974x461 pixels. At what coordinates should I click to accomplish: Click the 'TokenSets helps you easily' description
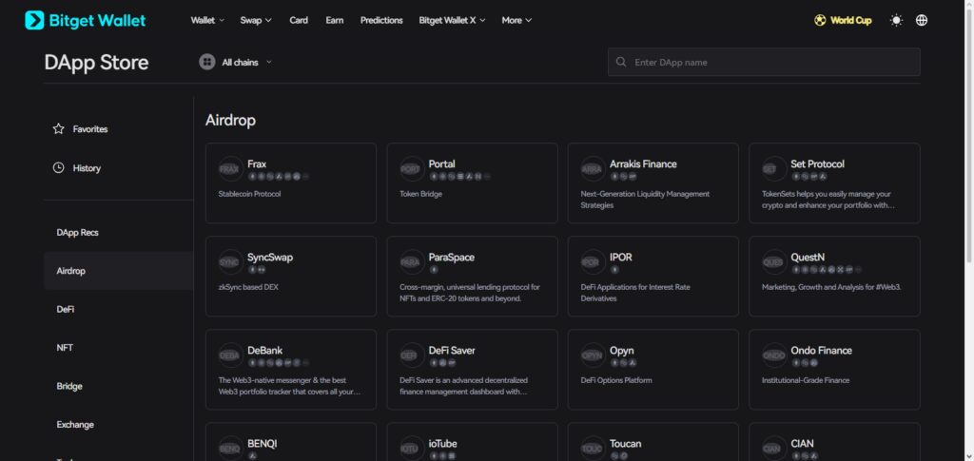pos(828,200)
